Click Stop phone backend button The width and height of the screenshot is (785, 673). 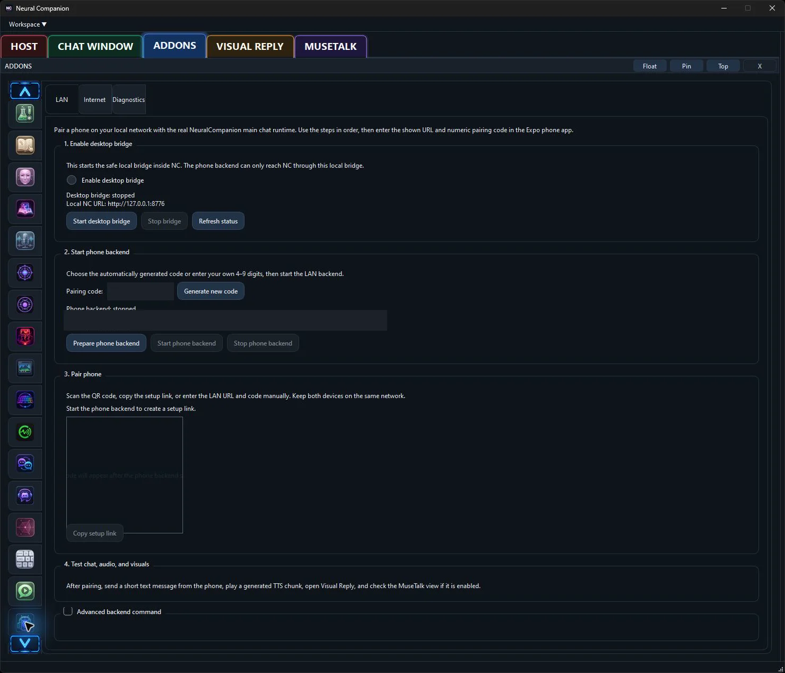[x=263, y=343]
